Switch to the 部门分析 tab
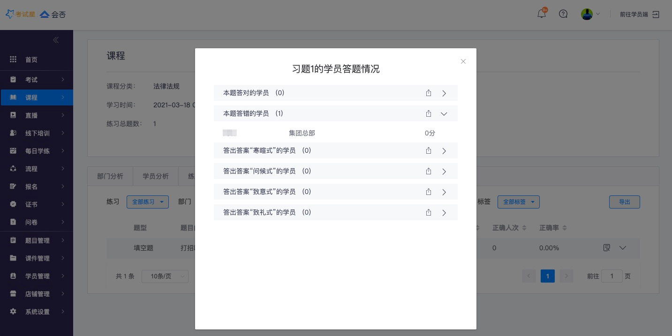Screen dimensions: 672x336 click(x=110, y=176)
